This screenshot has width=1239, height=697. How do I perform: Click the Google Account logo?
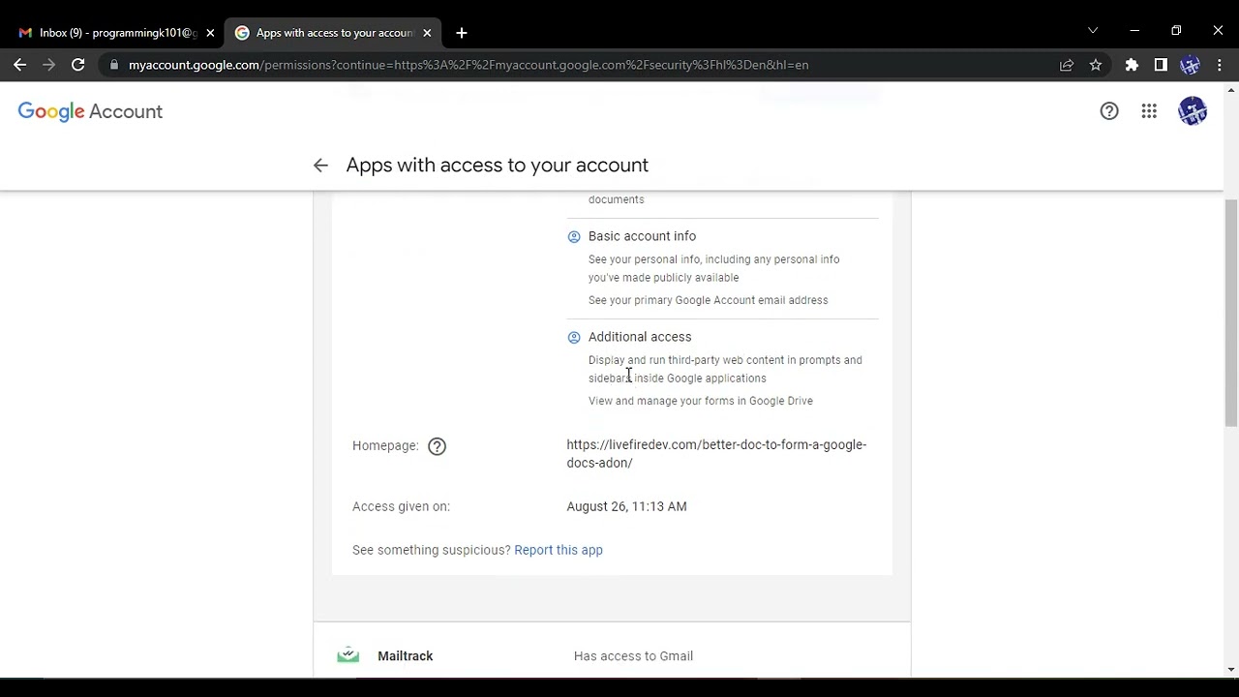coord(90,111)
